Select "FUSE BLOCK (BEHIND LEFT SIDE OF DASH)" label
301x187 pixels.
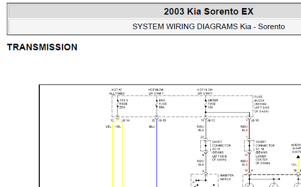pos(262,104)
